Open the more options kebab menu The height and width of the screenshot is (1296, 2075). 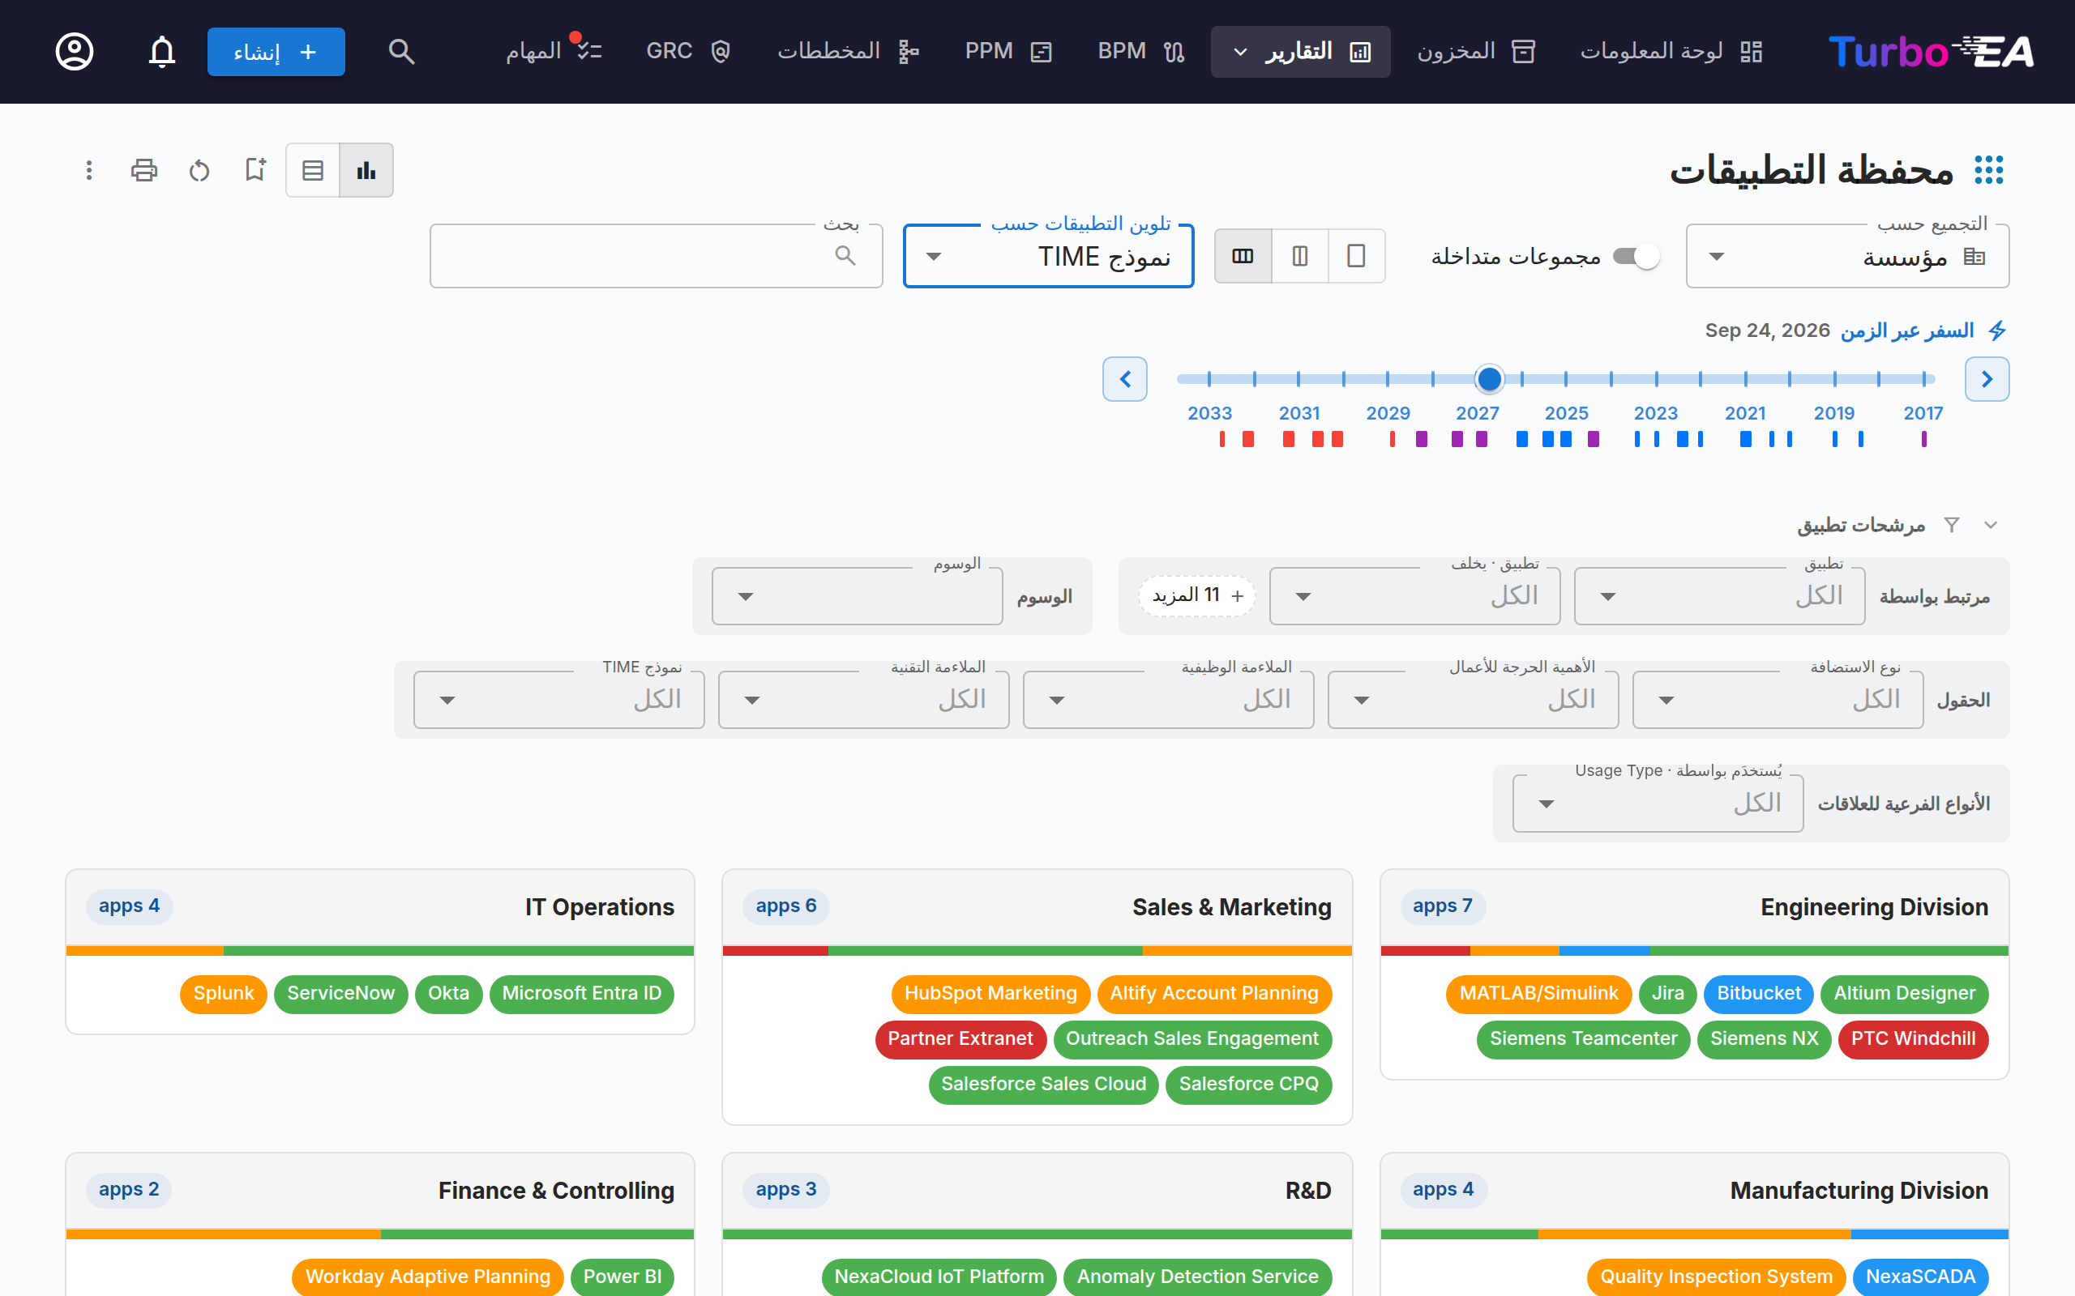88,170
